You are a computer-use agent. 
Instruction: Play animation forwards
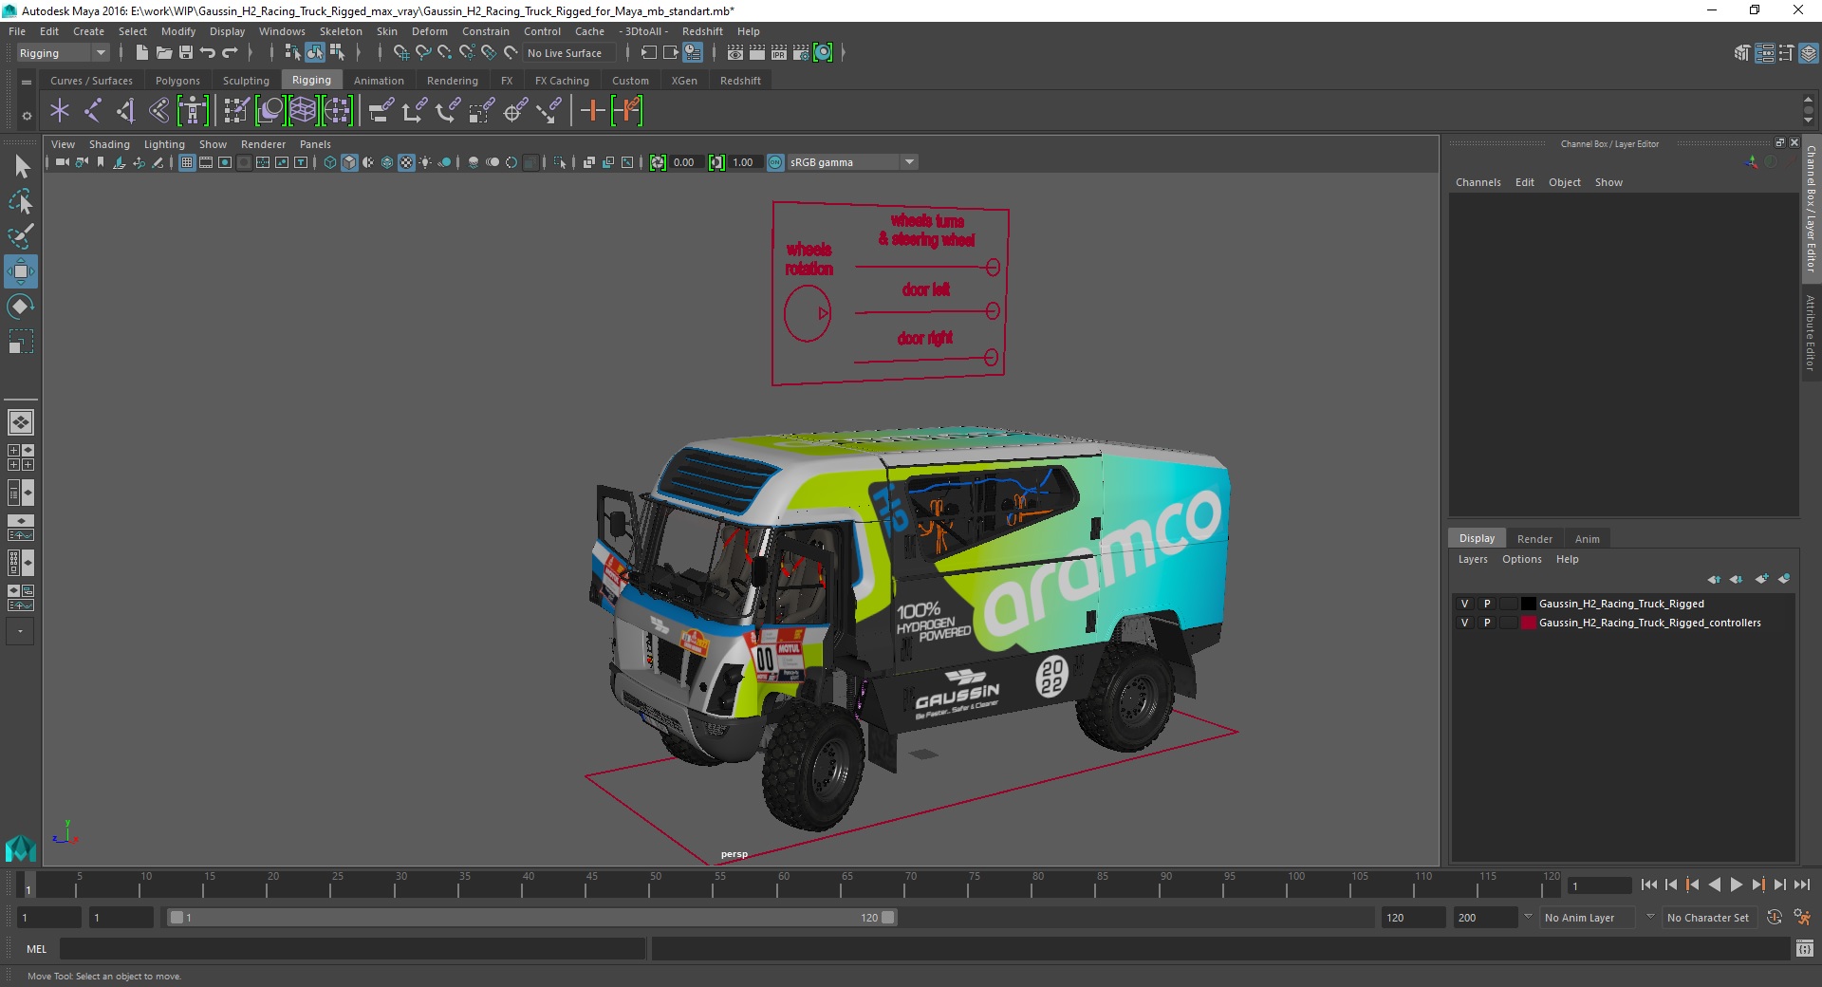[x=1736, y=885]
